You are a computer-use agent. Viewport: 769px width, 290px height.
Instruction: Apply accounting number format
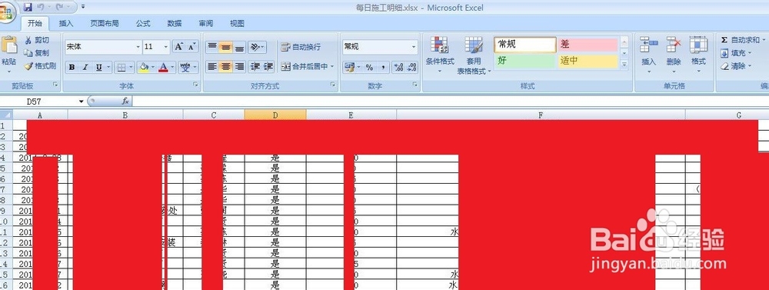click(350, 67)
